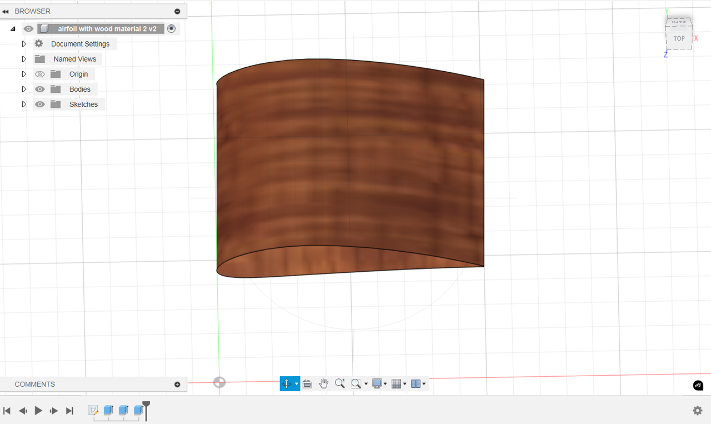
Task: Expand the Document Settings node
Action: tap(24, 44)
